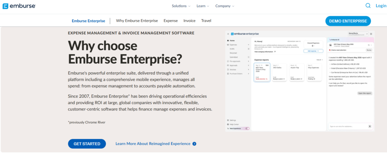
Task: Expand the Solutions dropdown menu
Action: [x=181, y=6]
